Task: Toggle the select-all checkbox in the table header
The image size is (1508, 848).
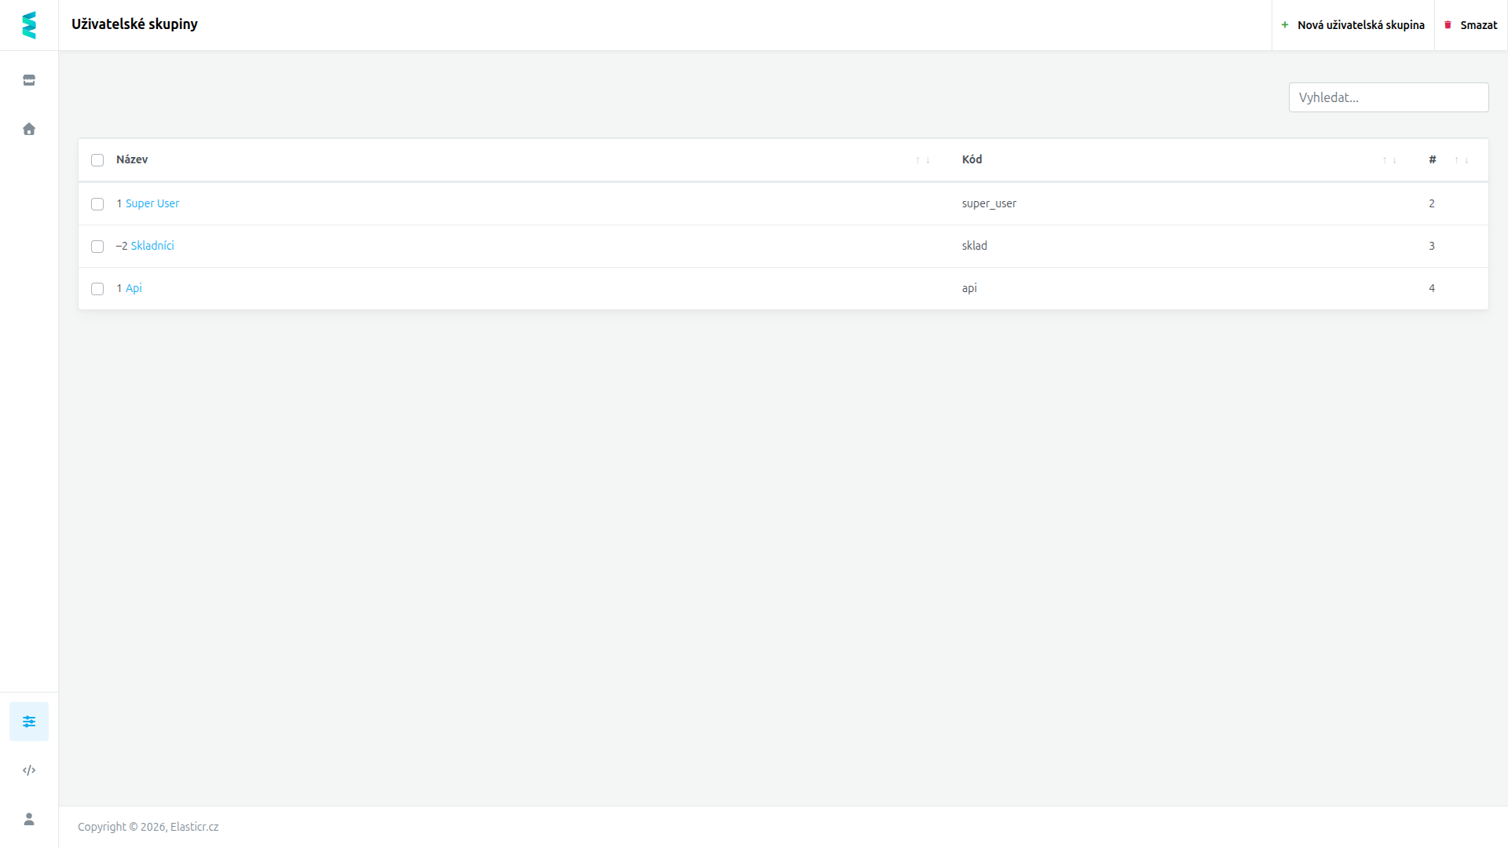Action: pyautogui.click(x=97, y=160)
